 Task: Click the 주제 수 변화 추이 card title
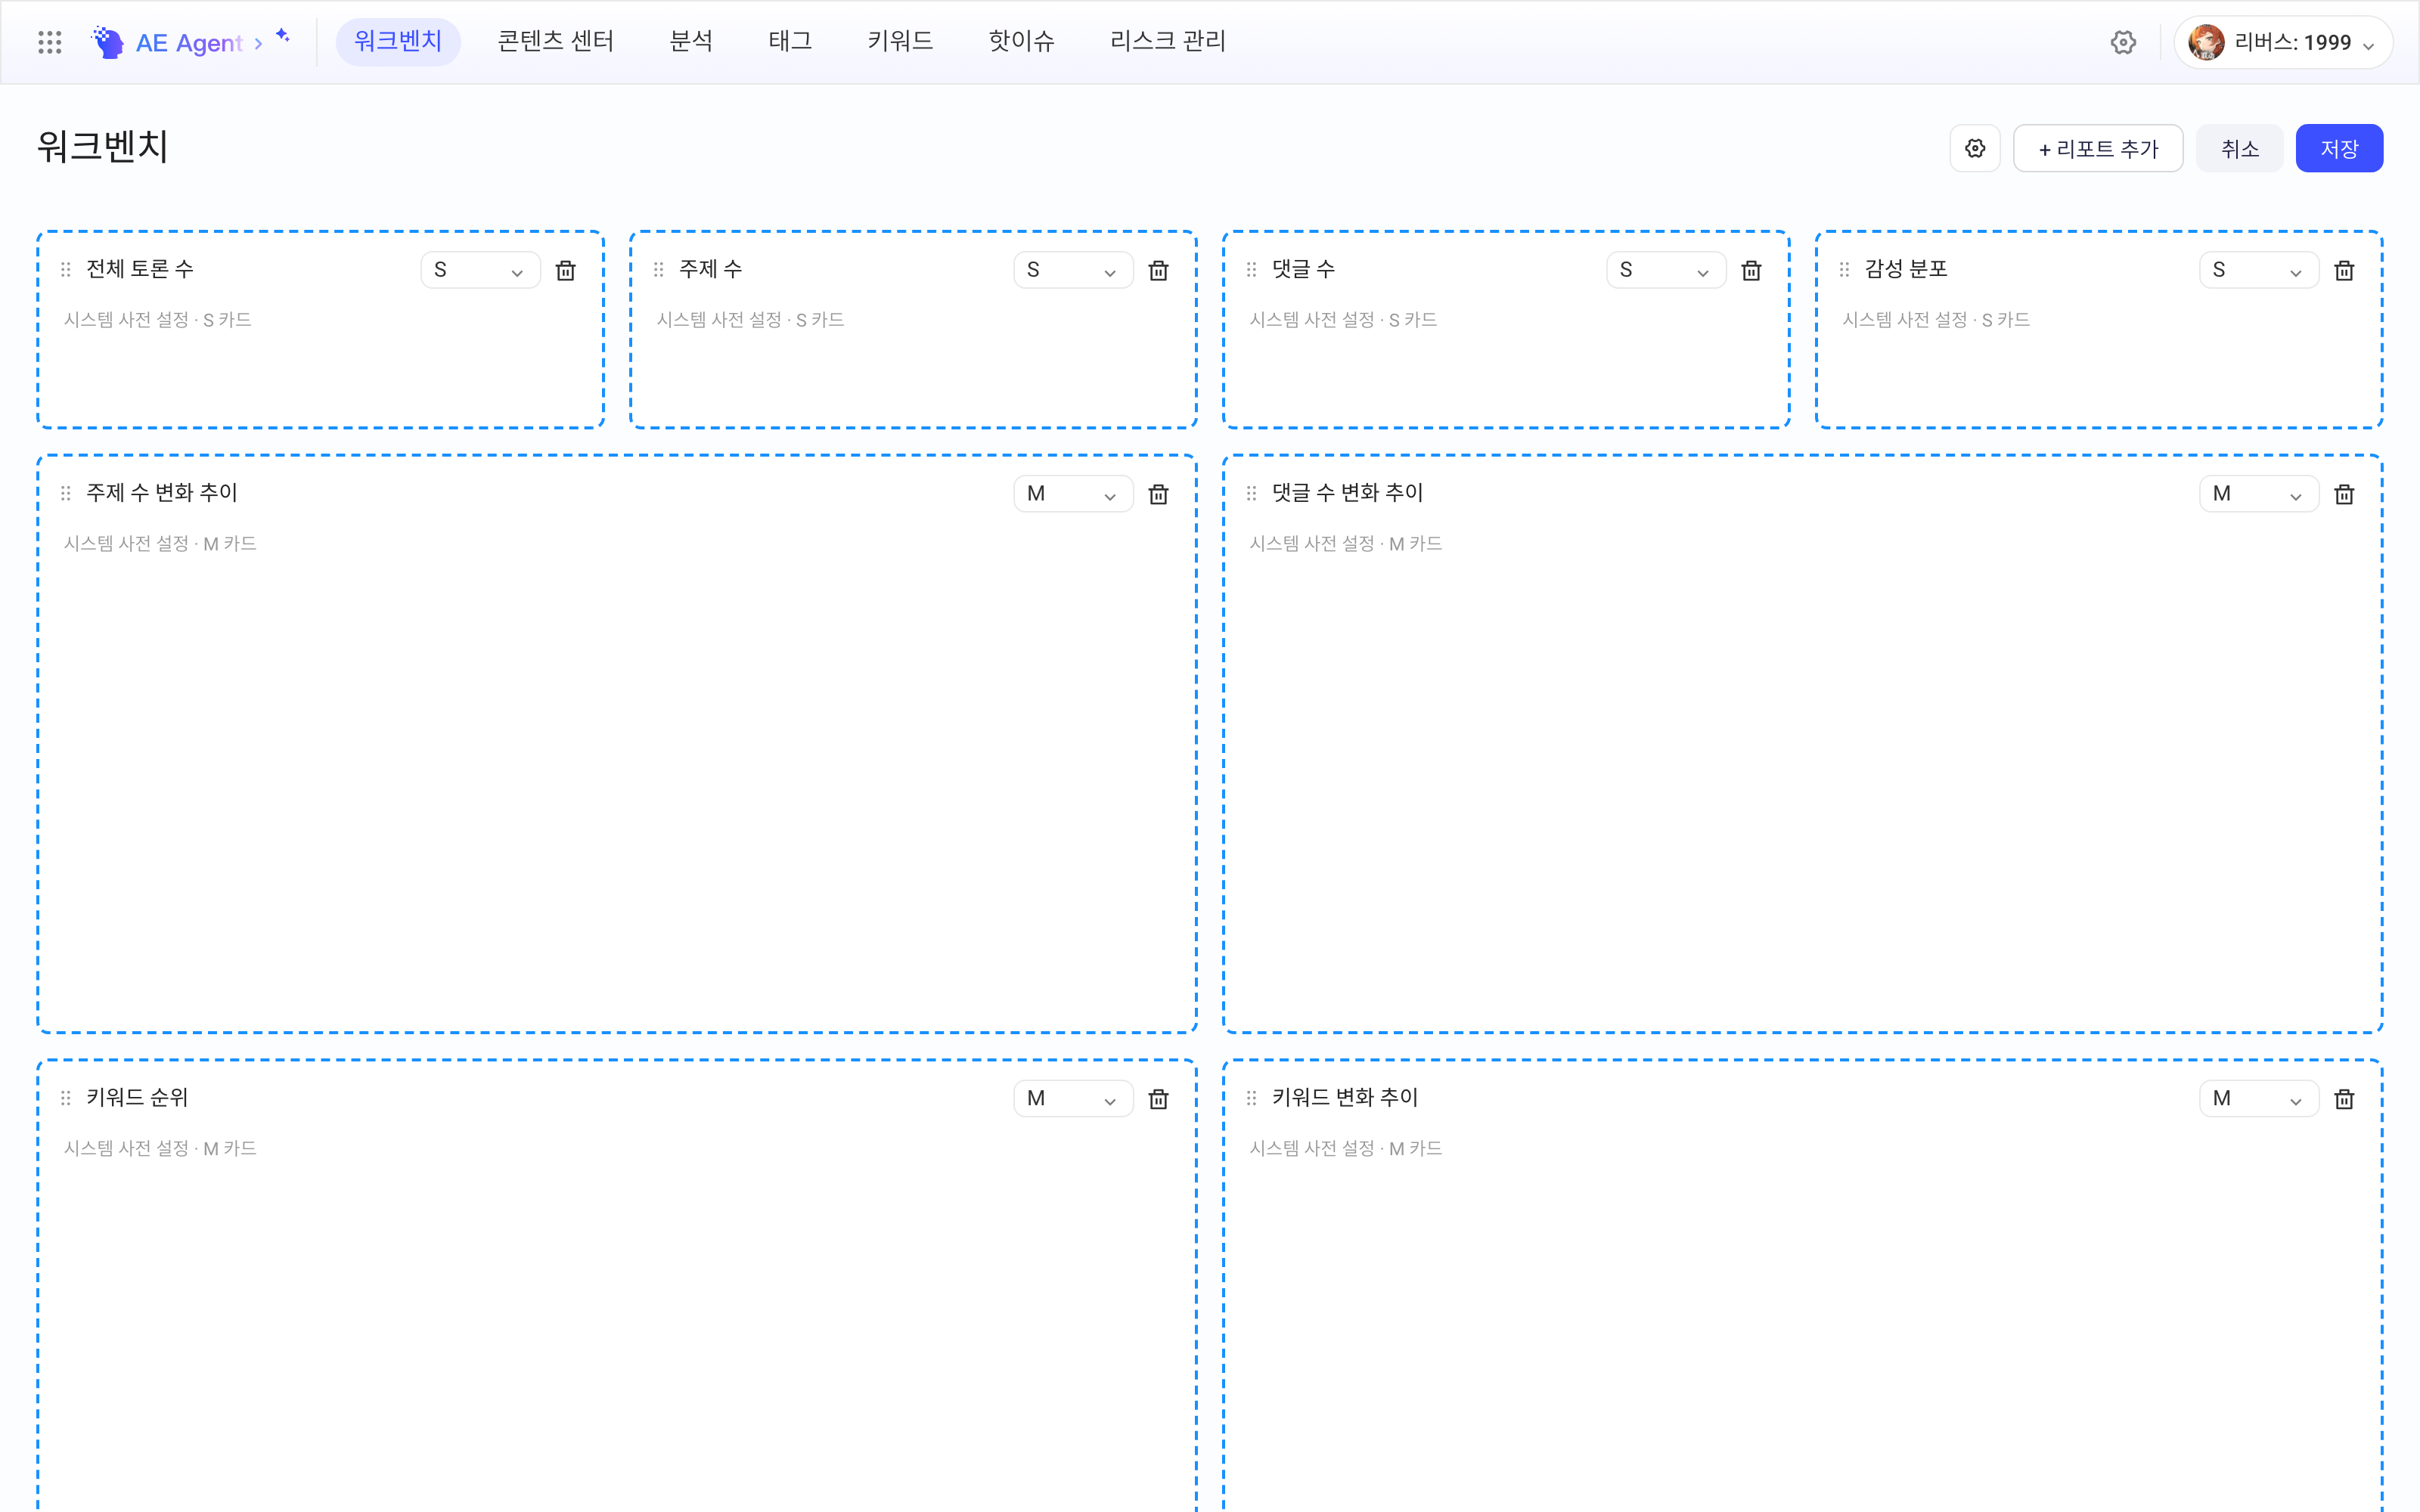[162, 493]
